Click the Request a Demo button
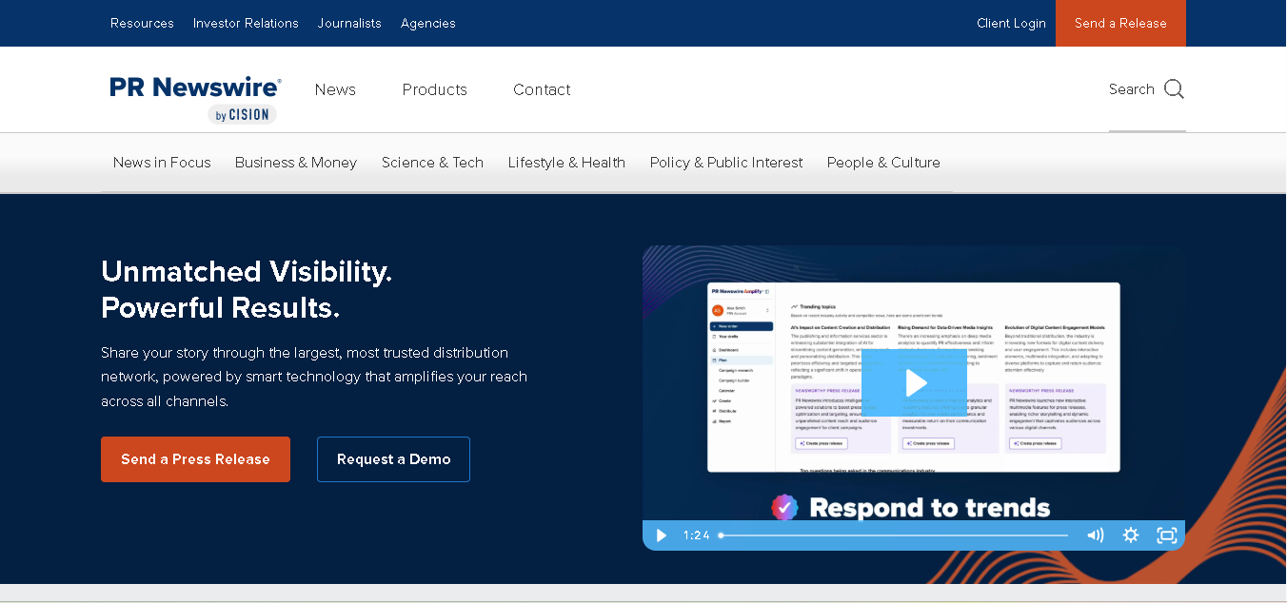1287x603 pixels. point(393,459)
